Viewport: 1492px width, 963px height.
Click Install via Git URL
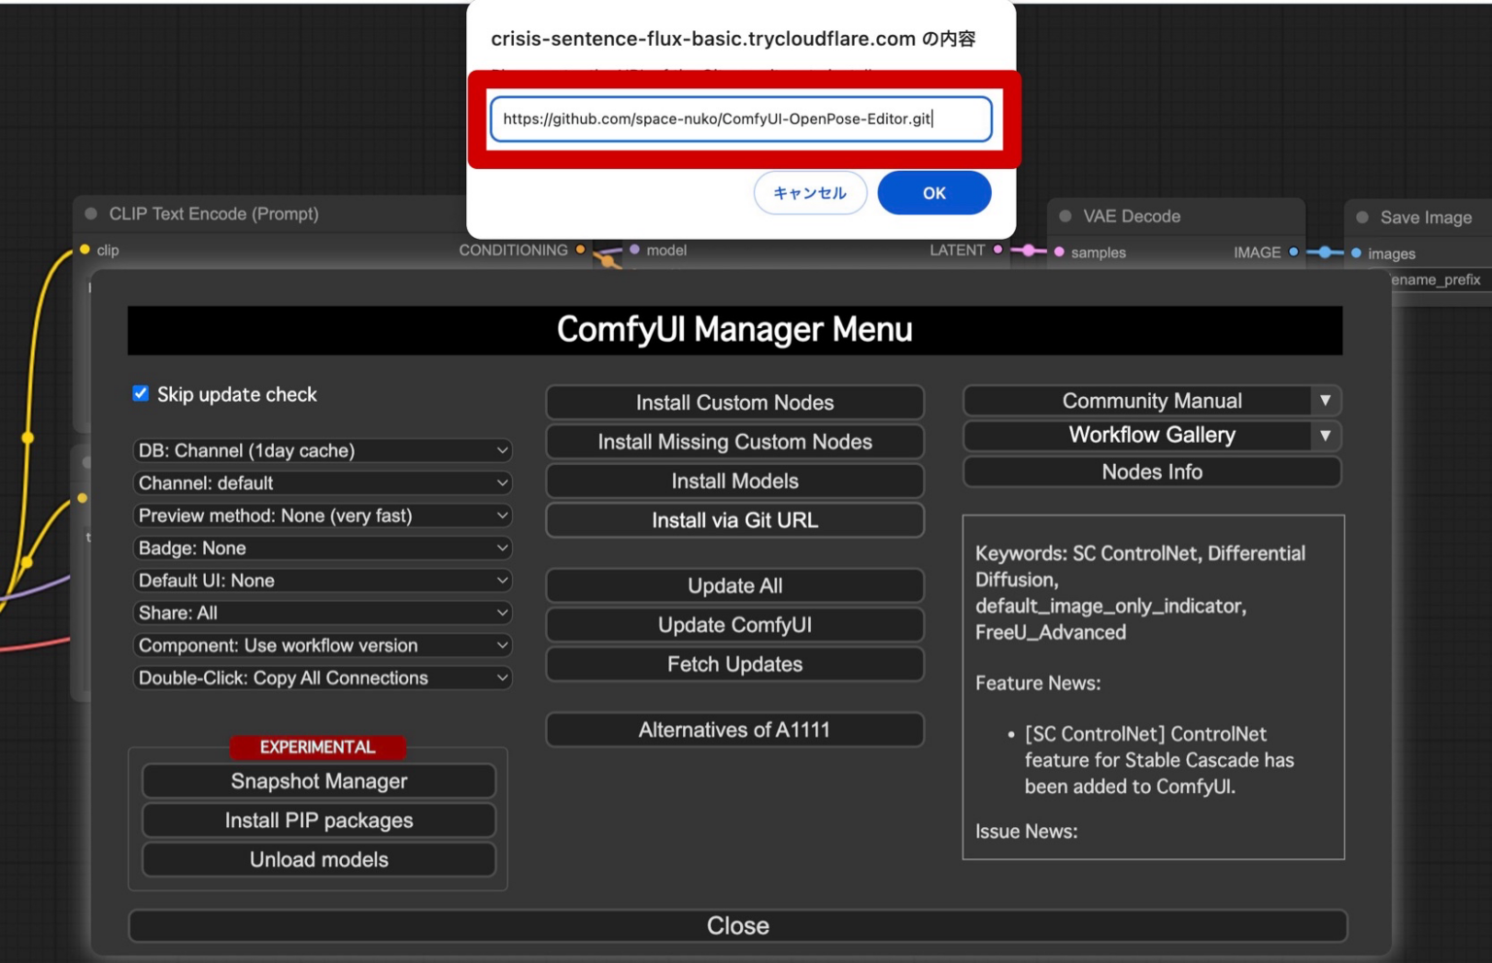[x=734, y=520]
